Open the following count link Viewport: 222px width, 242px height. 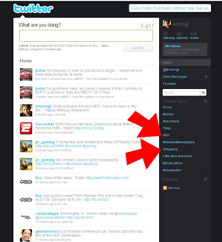click(169, 36)
